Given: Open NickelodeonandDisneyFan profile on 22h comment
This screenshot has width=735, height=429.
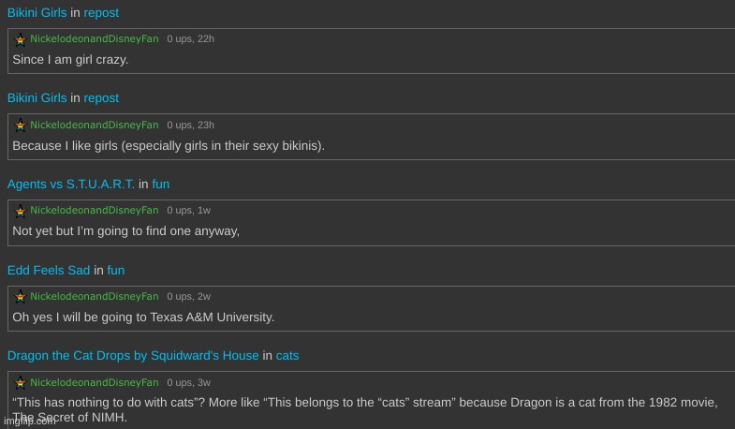Looking at the screenshot, I should [x=95, y=39].
